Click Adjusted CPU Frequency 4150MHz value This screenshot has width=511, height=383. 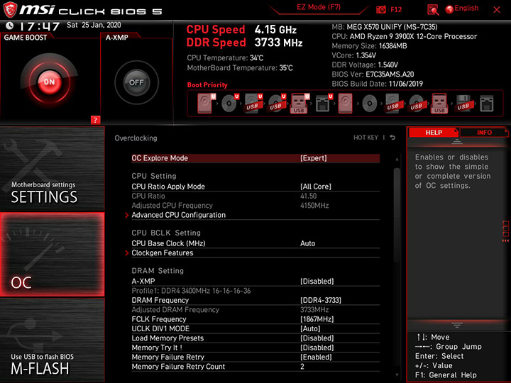click(x=314, y=206)
